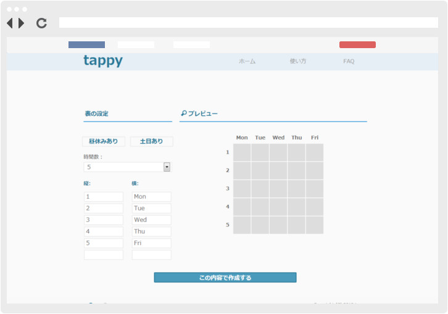Select the column field containing Wed

click(x=151, y=220)
